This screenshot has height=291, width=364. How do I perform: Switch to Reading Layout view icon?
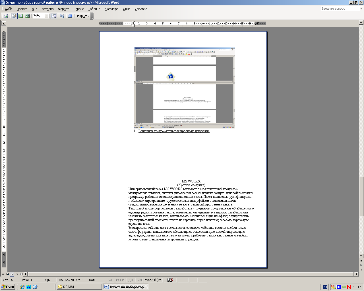pos(21,274)
